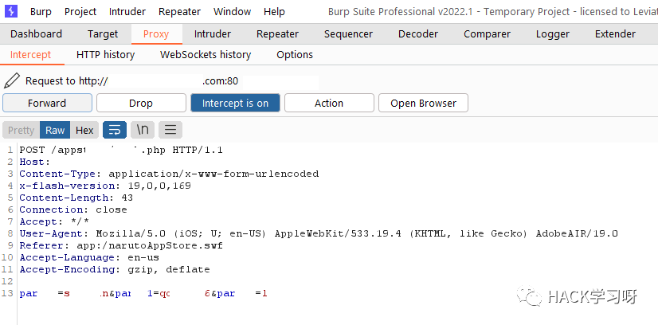The height and width of the screenshot is (325, 658).
Task: Select the Intercept sub-tab
Action: click(30, 55)
